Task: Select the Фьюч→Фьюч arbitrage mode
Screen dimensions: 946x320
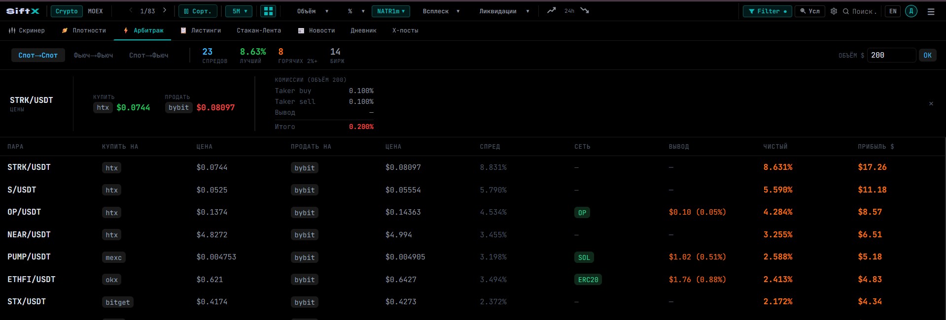Action: [93, 55]
